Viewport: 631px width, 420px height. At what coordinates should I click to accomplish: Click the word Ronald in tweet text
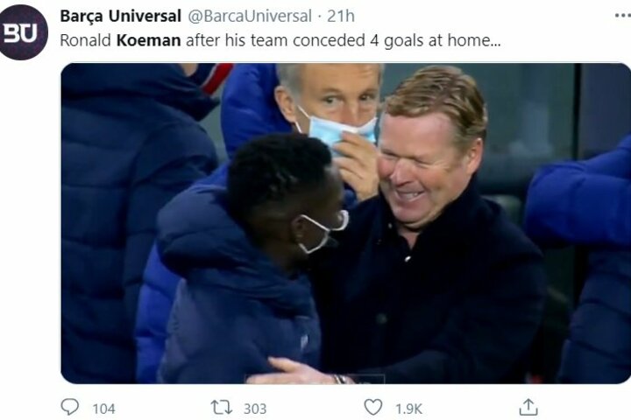[85, 40]
